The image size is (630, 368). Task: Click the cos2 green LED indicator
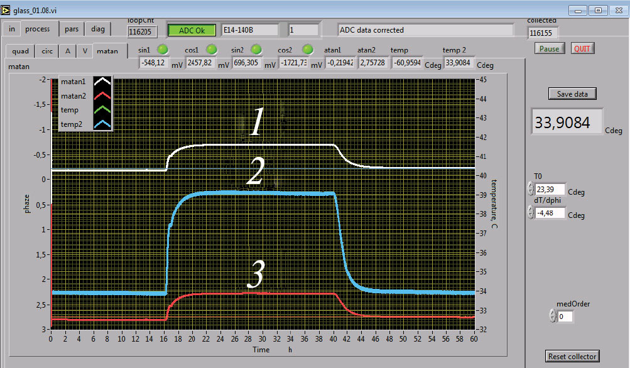[308, 49]
